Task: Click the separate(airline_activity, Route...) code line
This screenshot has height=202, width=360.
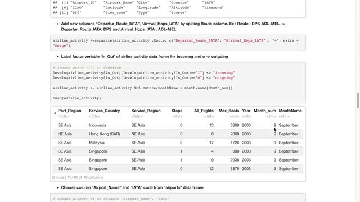Action: 175,43
